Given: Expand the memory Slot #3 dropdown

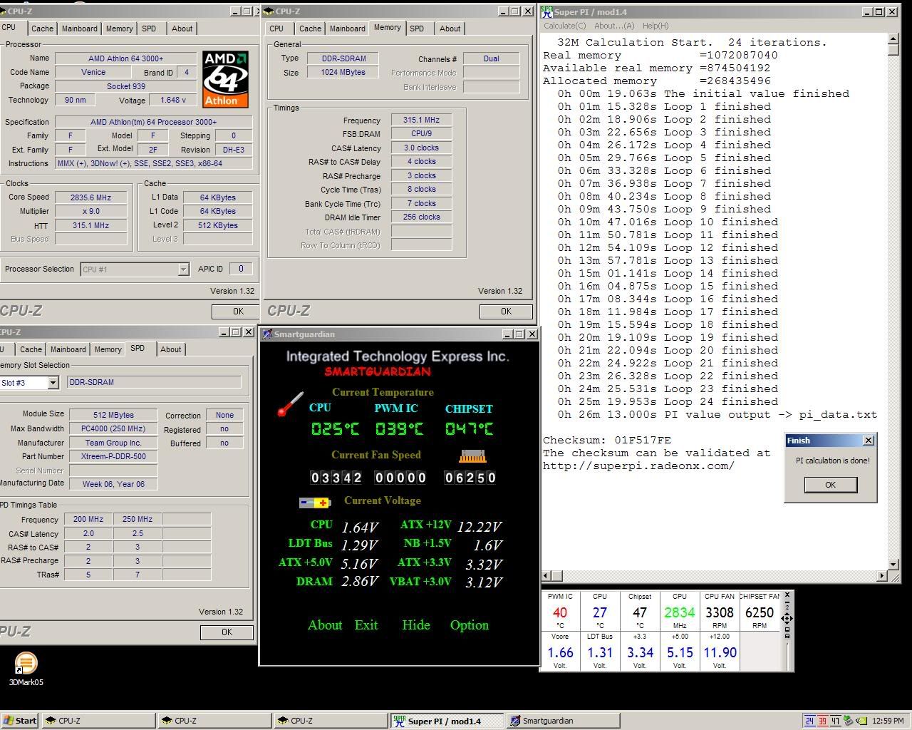Looking at the screenshot, I should [x=52, y=383].
